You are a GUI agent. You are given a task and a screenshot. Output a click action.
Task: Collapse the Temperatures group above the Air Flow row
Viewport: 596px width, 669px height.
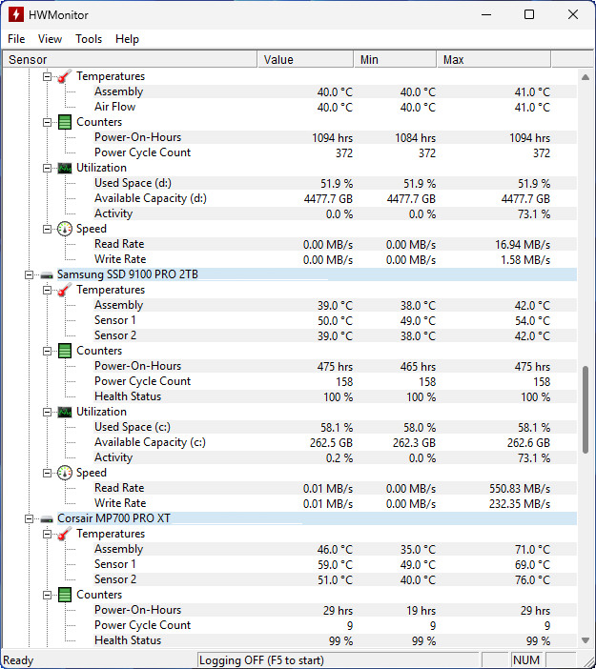pyautogui.click(x=47, y=77)
